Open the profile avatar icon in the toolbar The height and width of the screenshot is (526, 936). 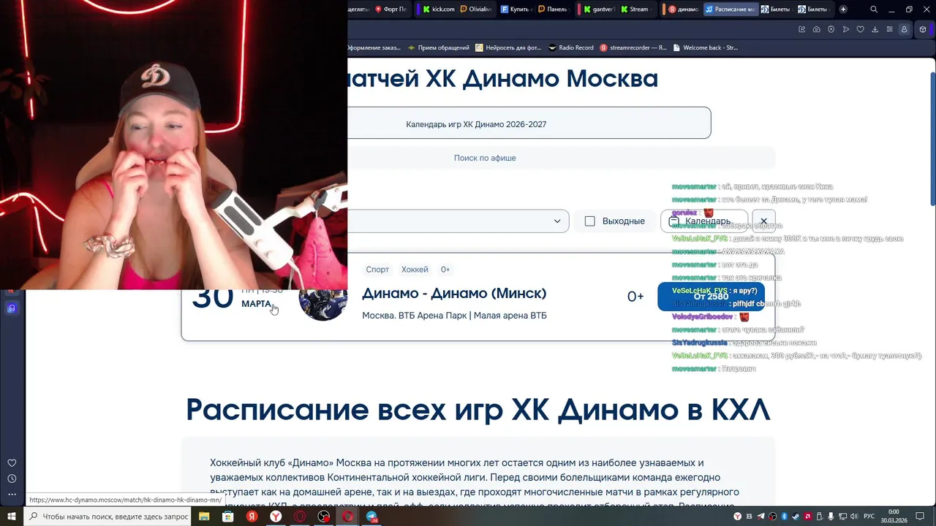pyautogui.click(x=905, y=29)
